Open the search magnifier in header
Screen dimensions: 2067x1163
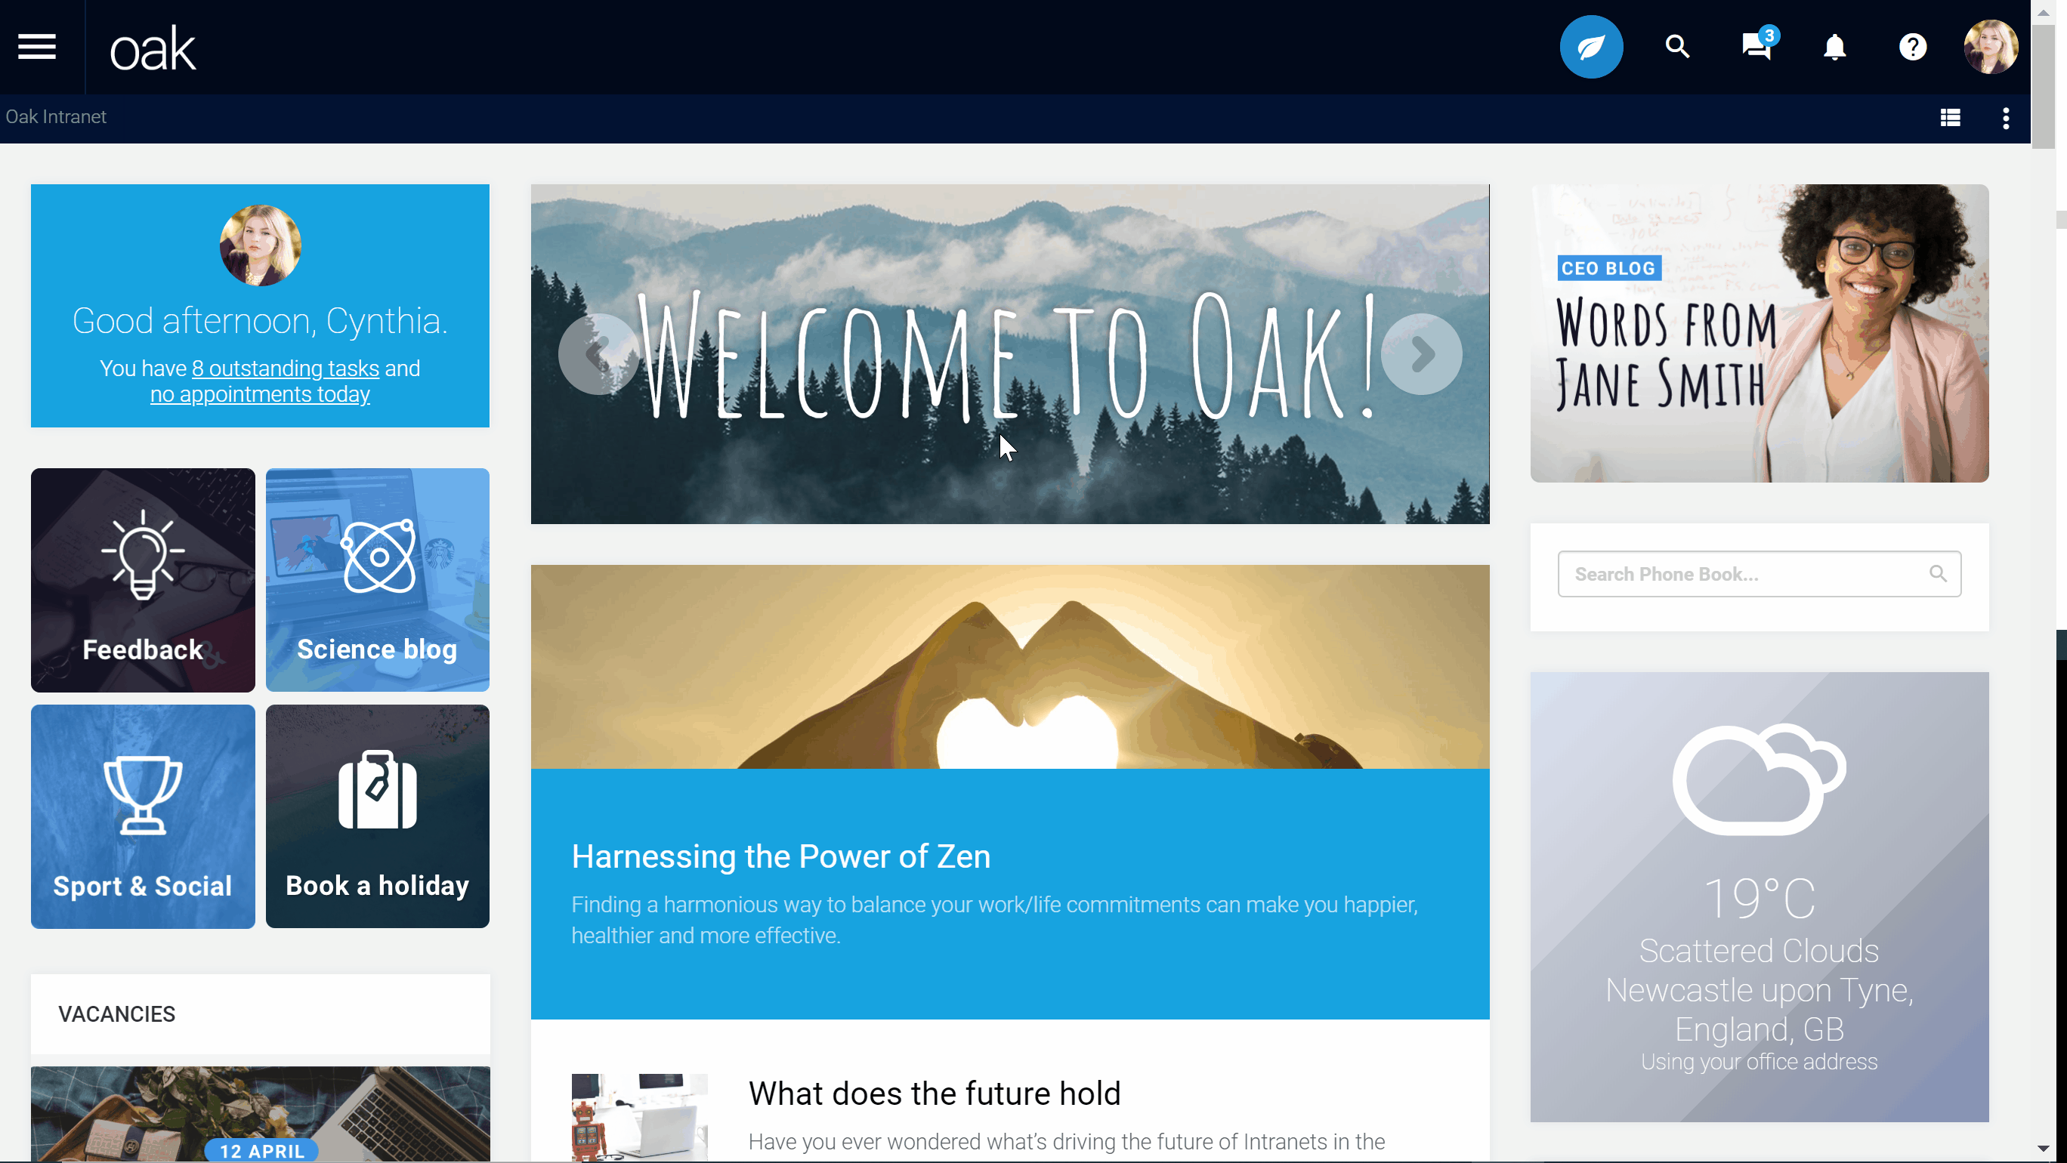[1677, 47]
